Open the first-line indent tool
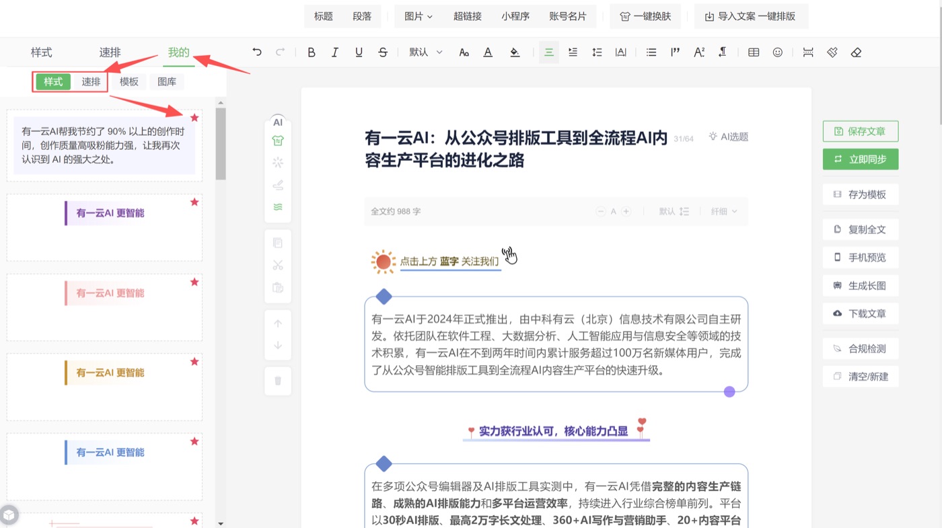The width and height of the screenshot is (942, 528). tap(573, 52)
